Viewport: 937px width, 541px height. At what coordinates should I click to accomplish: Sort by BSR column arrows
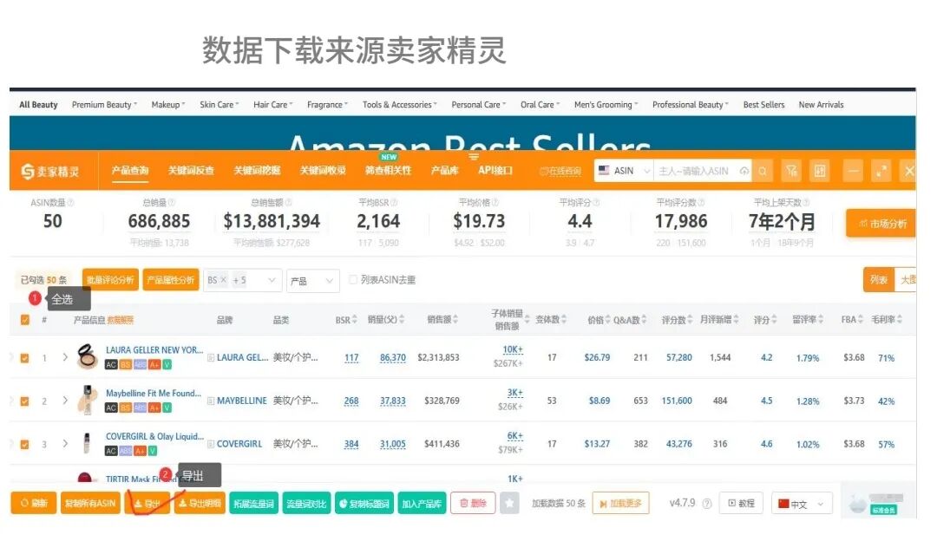[x=354, y=319]
